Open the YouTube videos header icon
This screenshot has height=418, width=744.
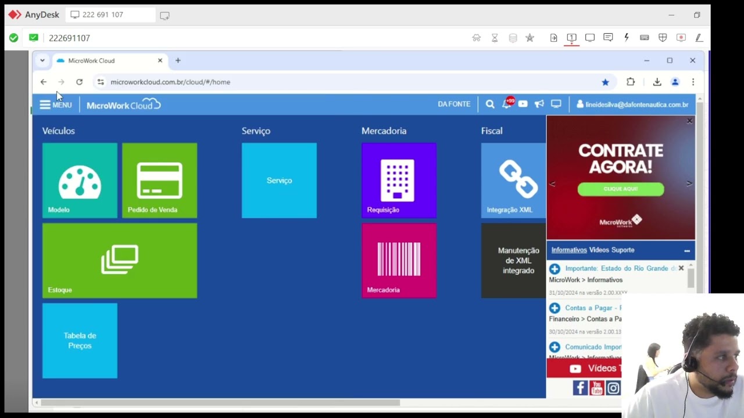[523, 104]
